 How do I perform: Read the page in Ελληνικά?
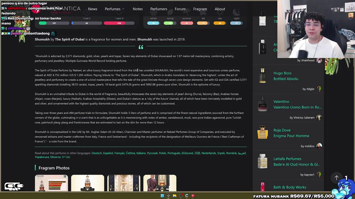point(187,153)
